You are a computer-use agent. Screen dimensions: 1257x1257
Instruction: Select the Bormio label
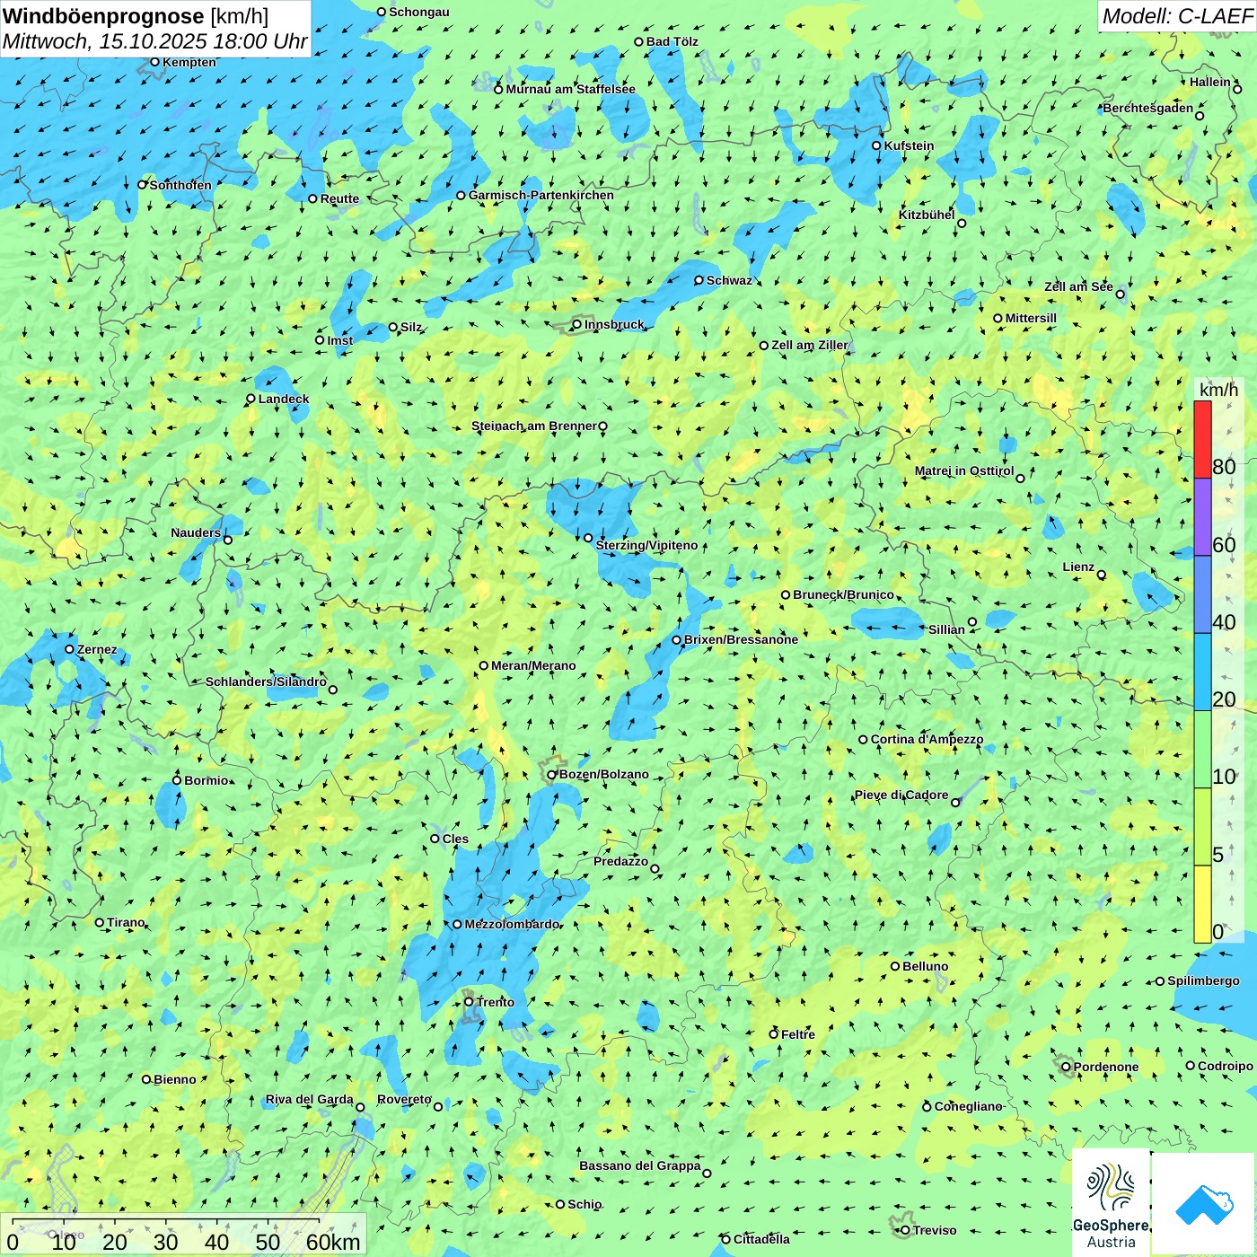(207, 780)
